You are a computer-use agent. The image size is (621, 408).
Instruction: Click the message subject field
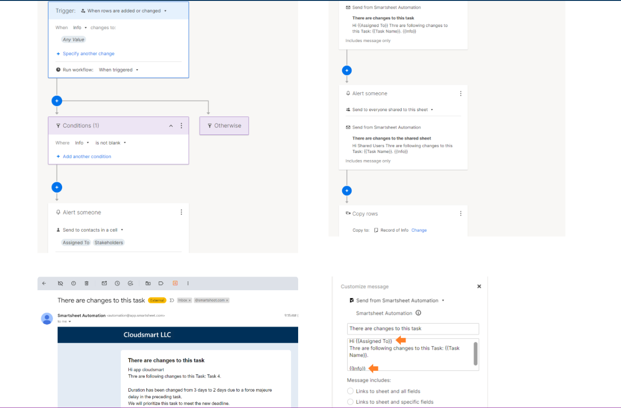(413, 329)
